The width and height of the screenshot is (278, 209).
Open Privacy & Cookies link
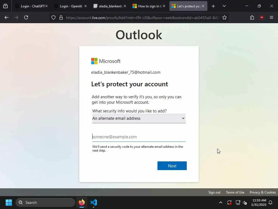[x=263, y=192]
